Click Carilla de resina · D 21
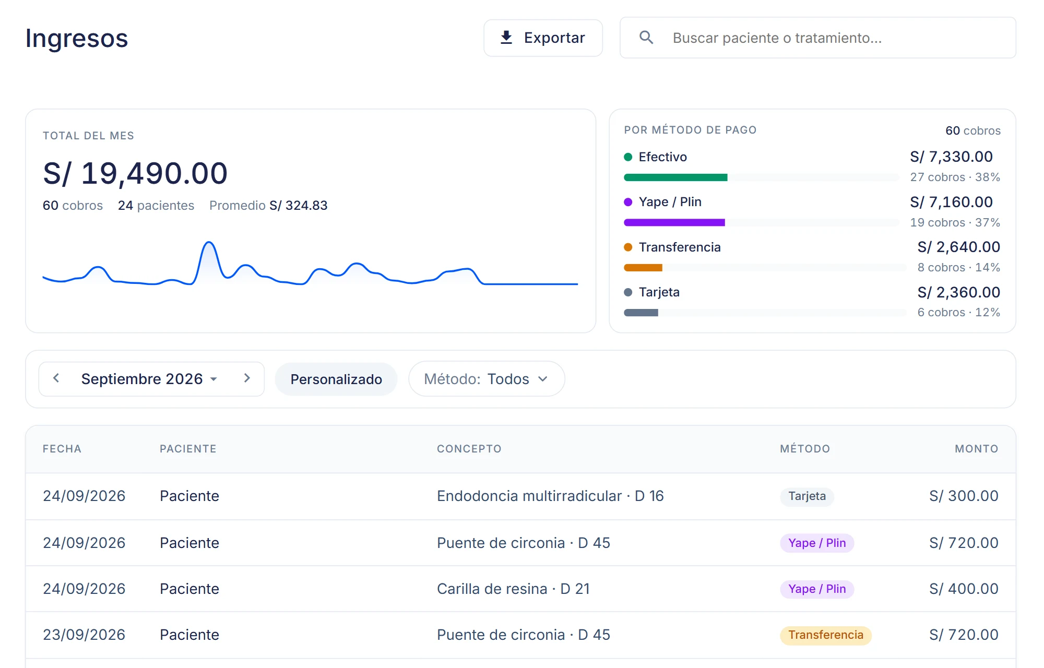Screen dimensions: 1044x668 pyautogui.click(x=513, y=589)
